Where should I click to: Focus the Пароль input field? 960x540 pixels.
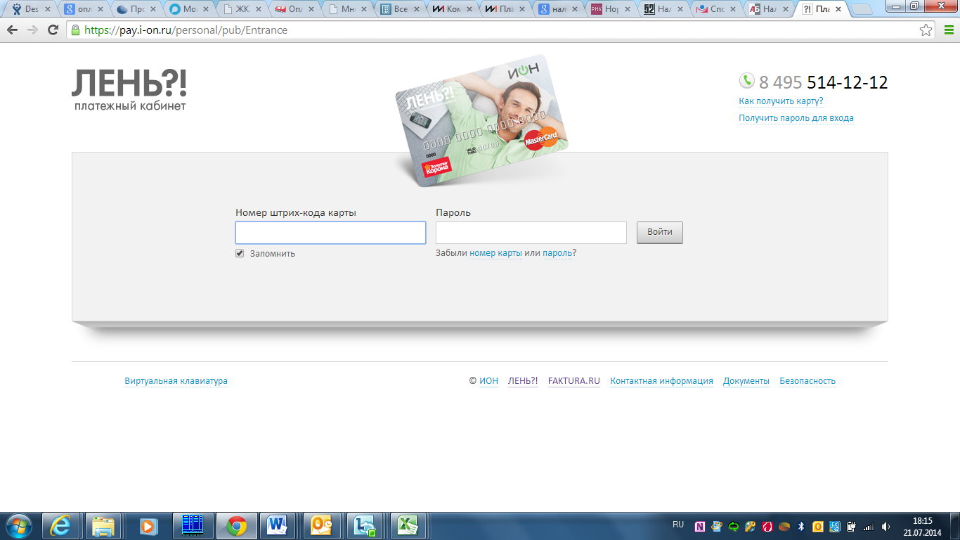[531, 233]
